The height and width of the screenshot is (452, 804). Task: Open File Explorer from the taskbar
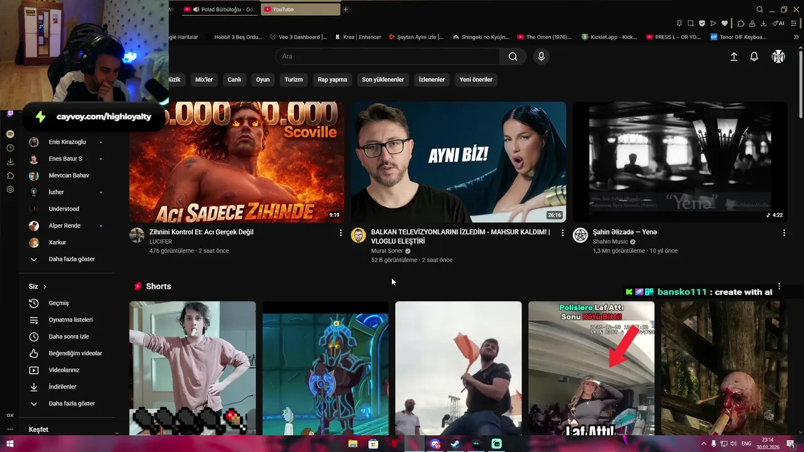coord(353,444)
